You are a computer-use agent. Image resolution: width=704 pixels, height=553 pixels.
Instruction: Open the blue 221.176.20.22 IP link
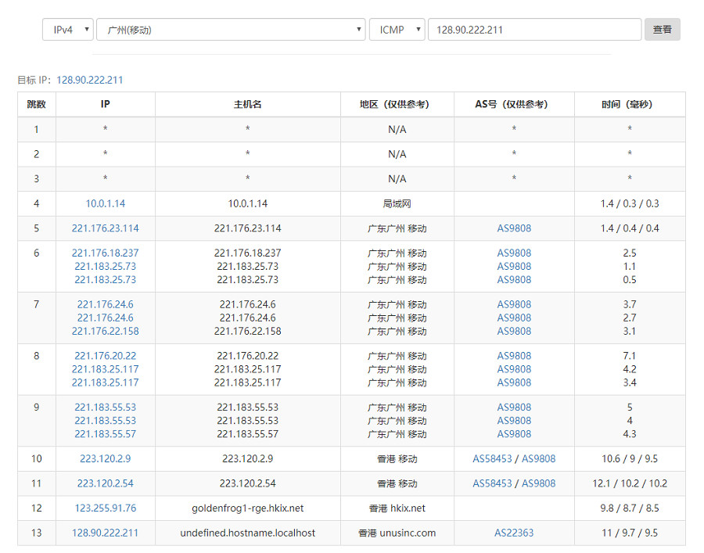pyautogui.click(x=106, y=356)
